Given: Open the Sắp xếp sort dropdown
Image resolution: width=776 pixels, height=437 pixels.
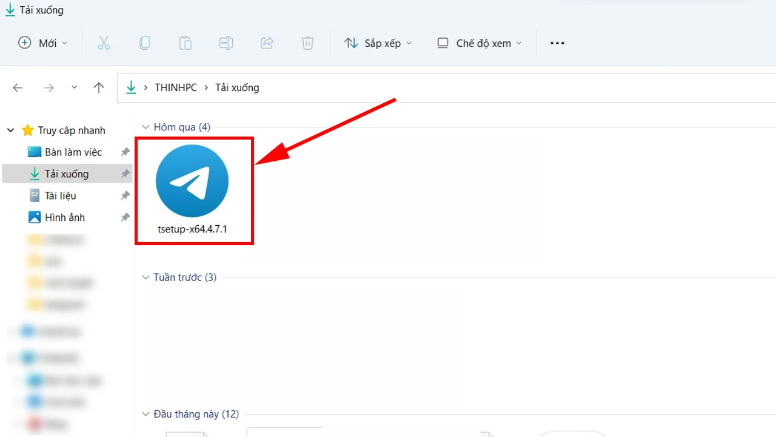Looking at the screenshot, I should click(377, 42).
